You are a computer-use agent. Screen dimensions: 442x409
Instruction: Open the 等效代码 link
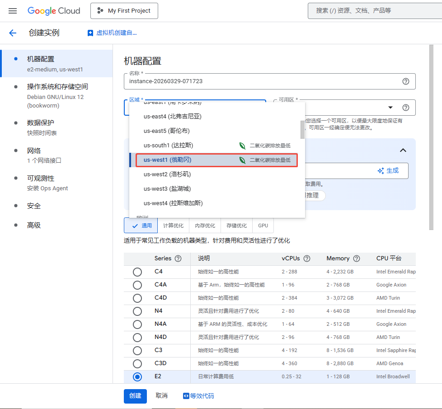198,396
